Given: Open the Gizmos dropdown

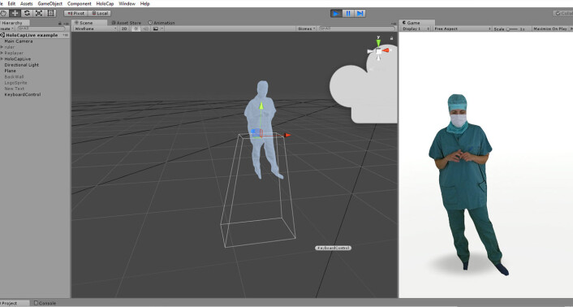Looking at the screenshot, I should coord(307,28).
